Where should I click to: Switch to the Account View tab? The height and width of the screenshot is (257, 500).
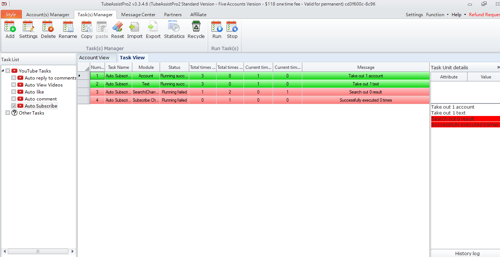pyautogui.click(x=94, y=58)
